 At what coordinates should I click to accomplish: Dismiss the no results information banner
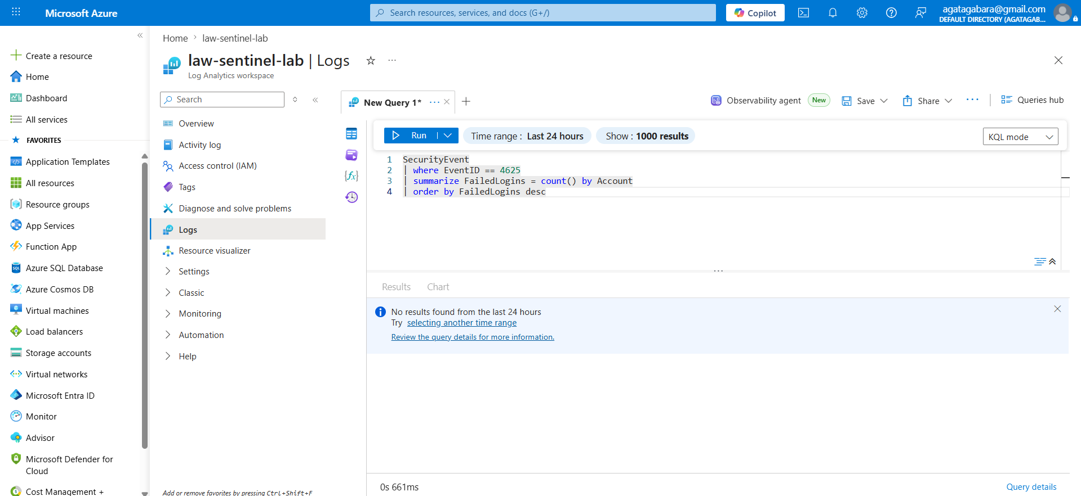coord(1057,309)
